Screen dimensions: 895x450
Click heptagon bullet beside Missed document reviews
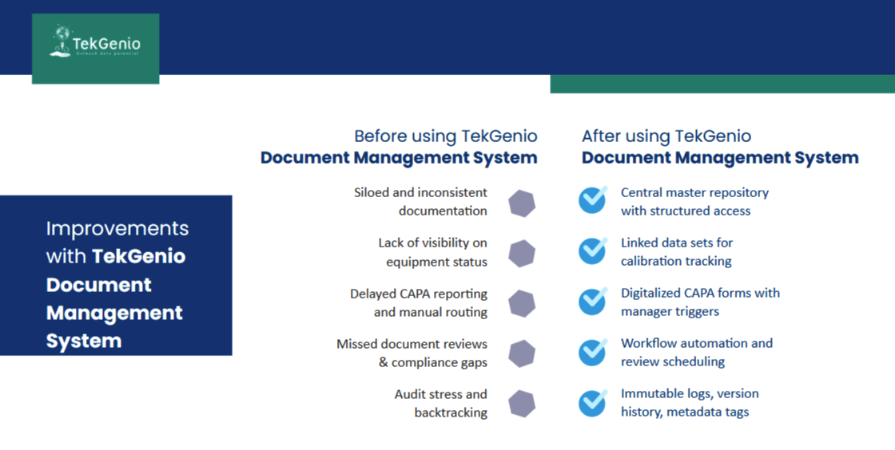[x=522, y=353]
